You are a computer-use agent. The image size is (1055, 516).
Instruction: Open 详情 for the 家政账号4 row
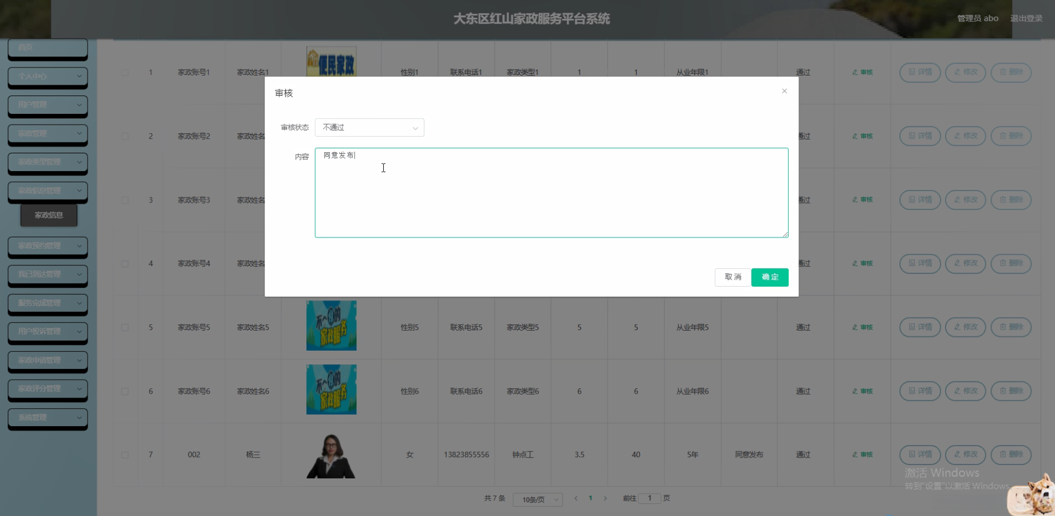(920, 263)
